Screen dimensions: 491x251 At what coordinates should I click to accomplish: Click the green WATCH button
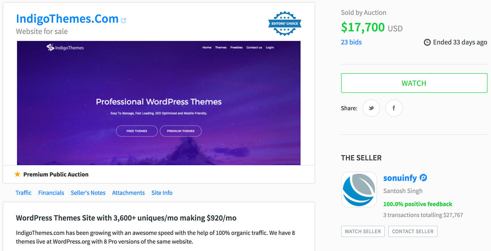(x=414, y=83)
